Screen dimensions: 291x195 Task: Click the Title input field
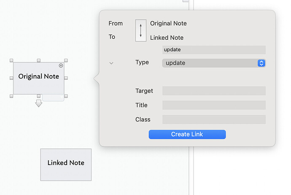click(214, 105)
